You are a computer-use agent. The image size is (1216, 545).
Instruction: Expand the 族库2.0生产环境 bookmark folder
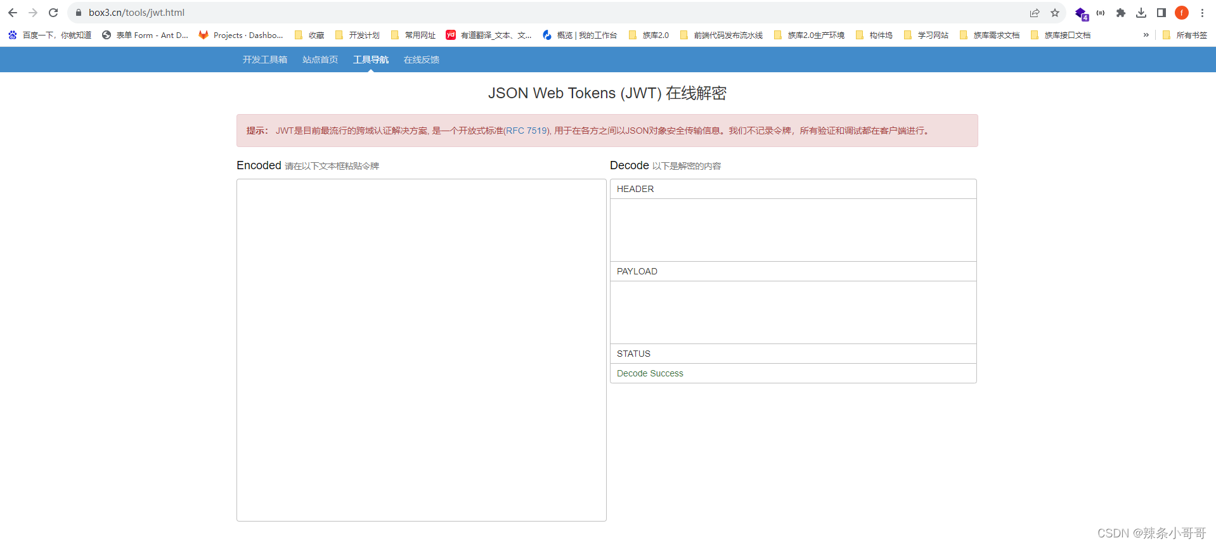[x=809, y=35]
